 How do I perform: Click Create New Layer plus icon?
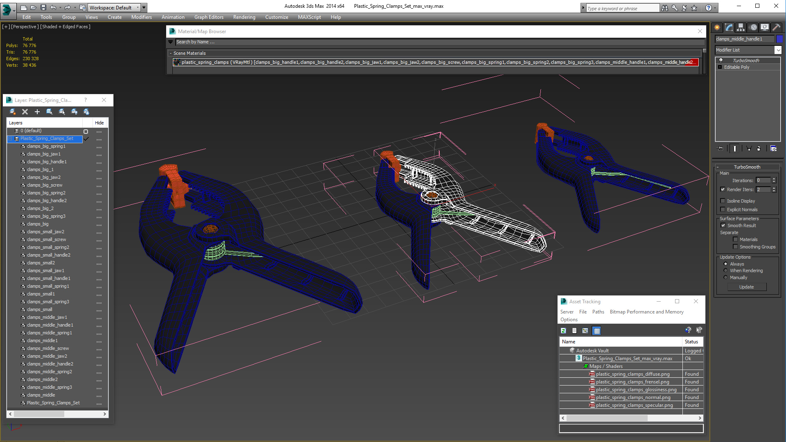(x=37, y=112)
